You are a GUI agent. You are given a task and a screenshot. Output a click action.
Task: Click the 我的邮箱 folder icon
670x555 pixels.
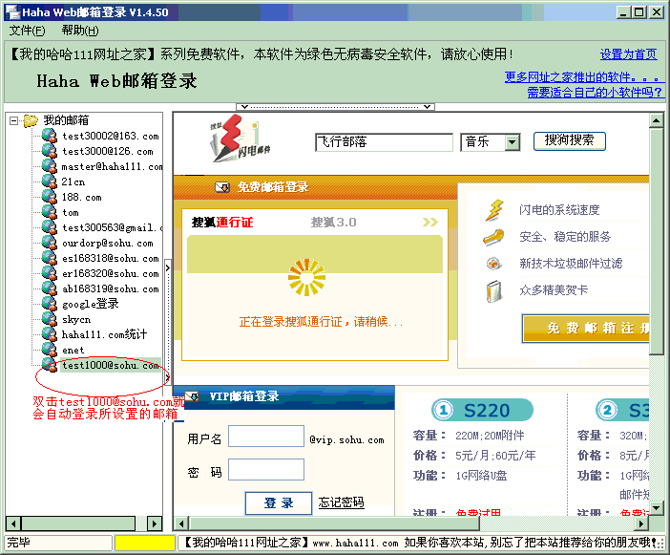tap(31, 120)
